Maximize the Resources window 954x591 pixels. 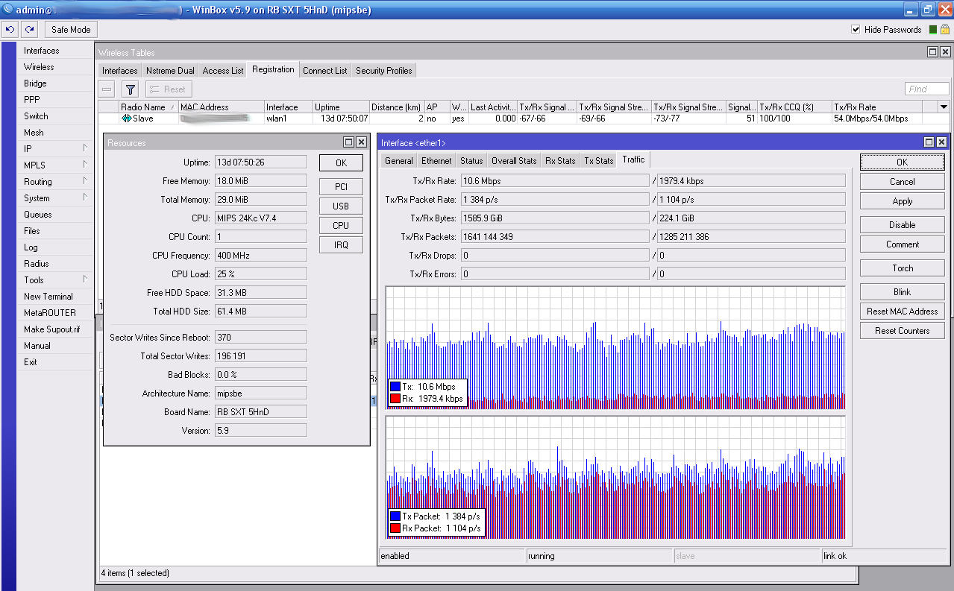[x=348, y=142]
